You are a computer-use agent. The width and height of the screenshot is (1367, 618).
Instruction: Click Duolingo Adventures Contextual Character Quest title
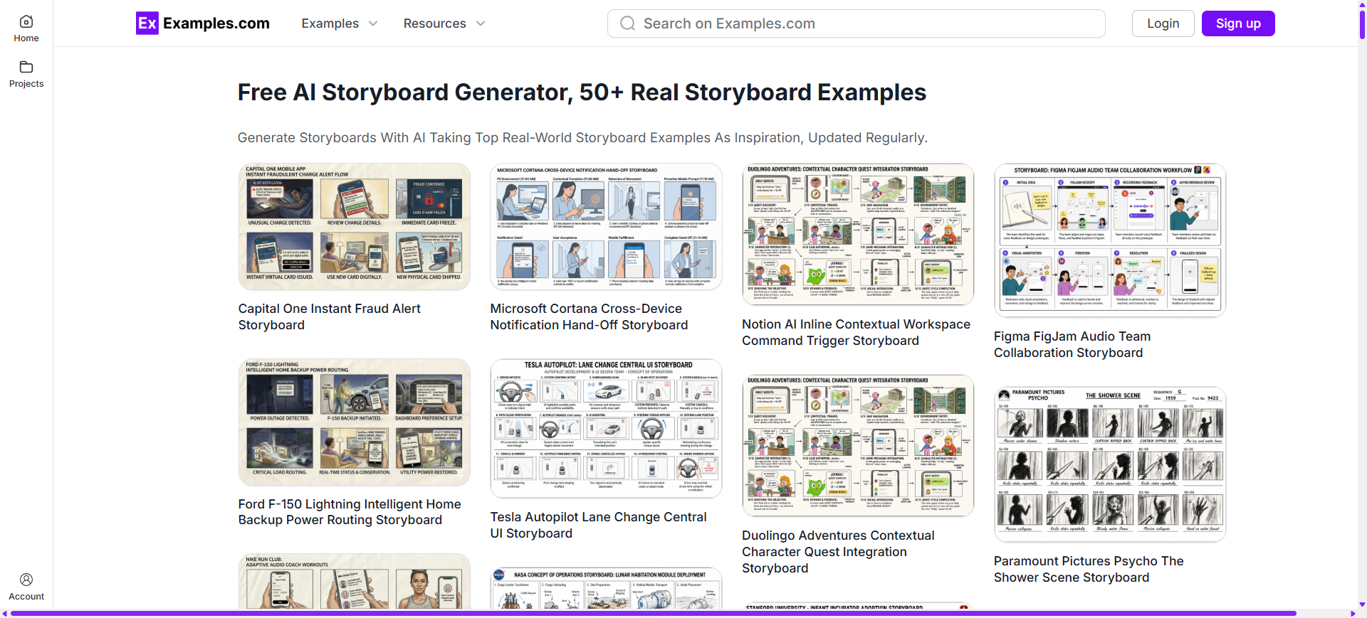tap(838, 552)
